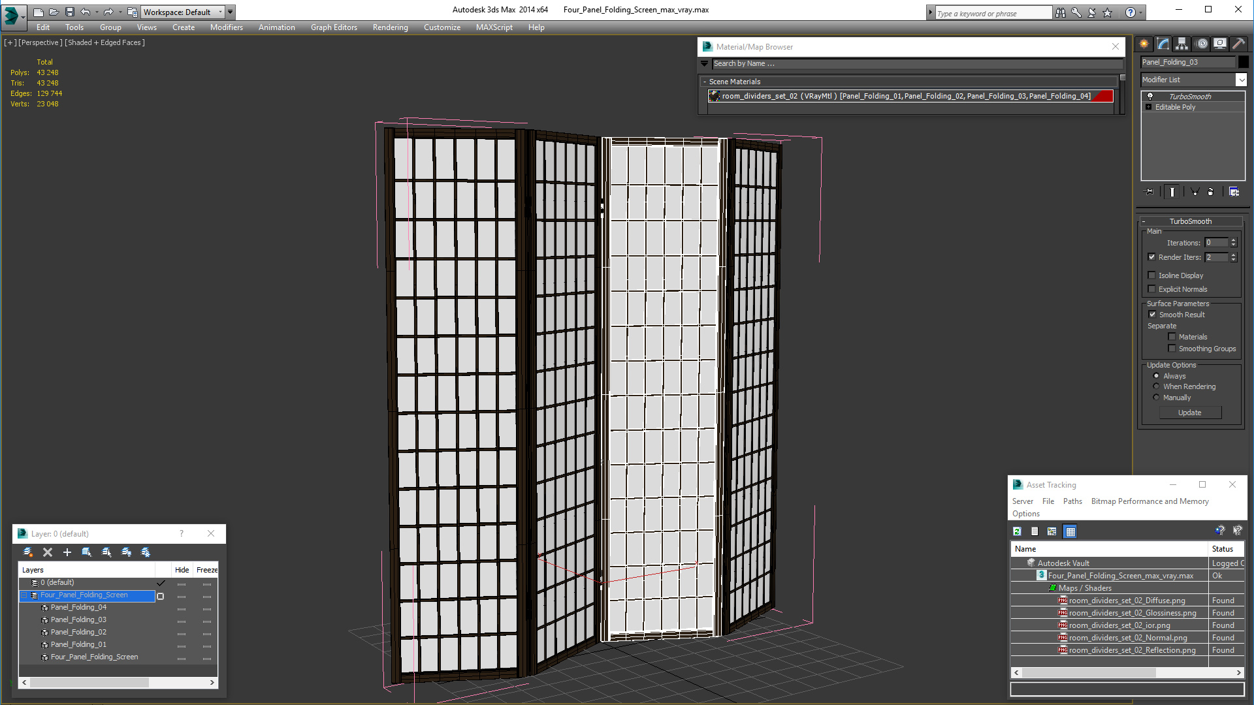Viewport: 1254px width, 705px height.
Task: Click the Material/Map Browser search icon
Action: [707, 63]
